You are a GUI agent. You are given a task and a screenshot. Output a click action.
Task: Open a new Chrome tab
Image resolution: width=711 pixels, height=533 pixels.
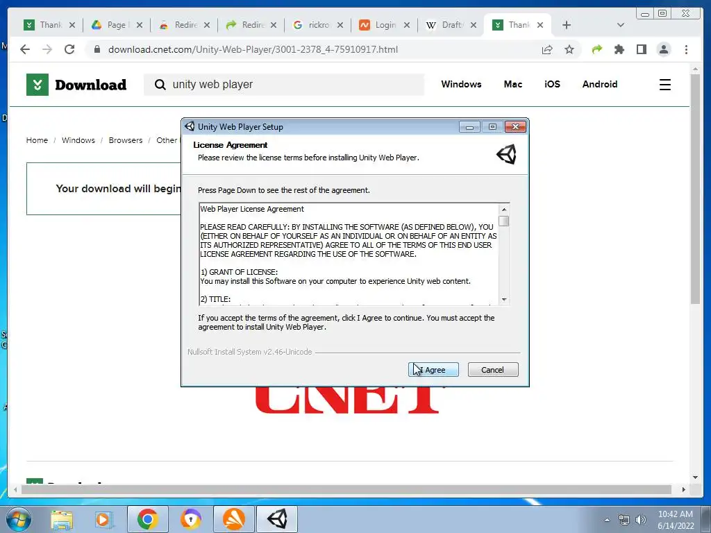pos(567,25)
